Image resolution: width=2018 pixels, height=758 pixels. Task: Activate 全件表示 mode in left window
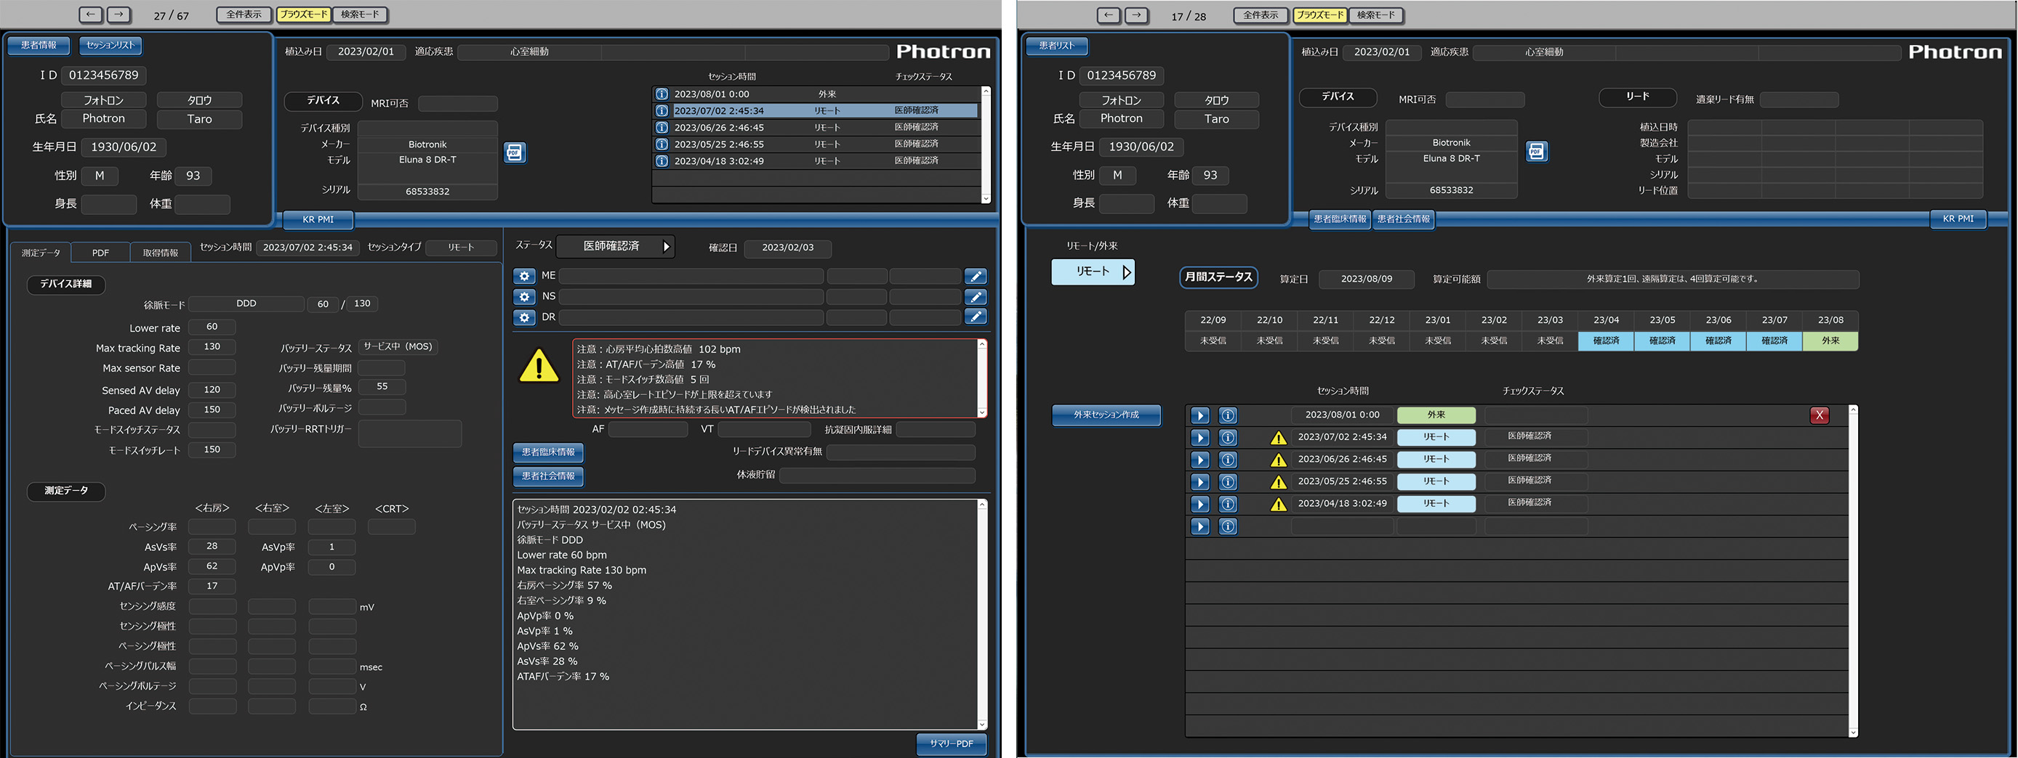tap(244, 14)
